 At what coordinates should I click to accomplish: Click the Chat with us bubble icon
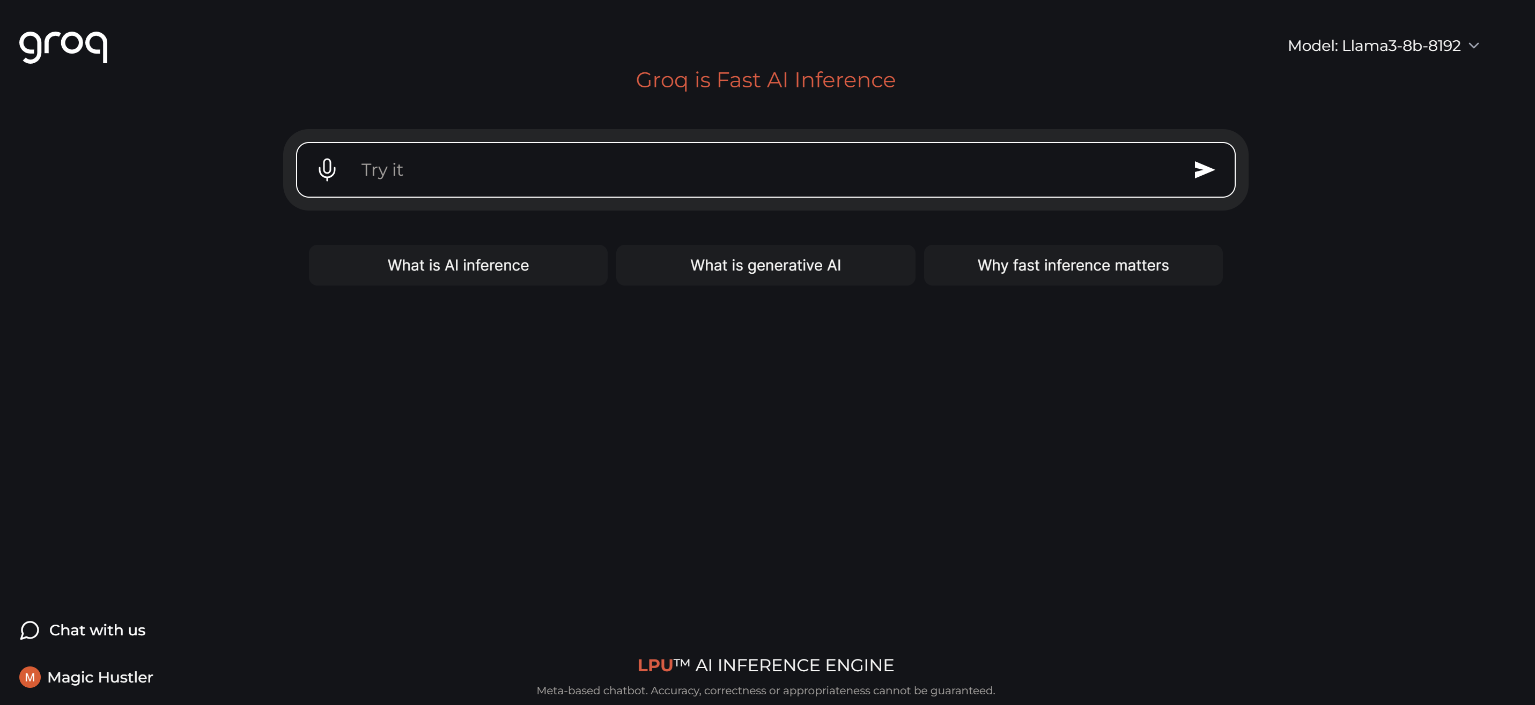(29, 630)
